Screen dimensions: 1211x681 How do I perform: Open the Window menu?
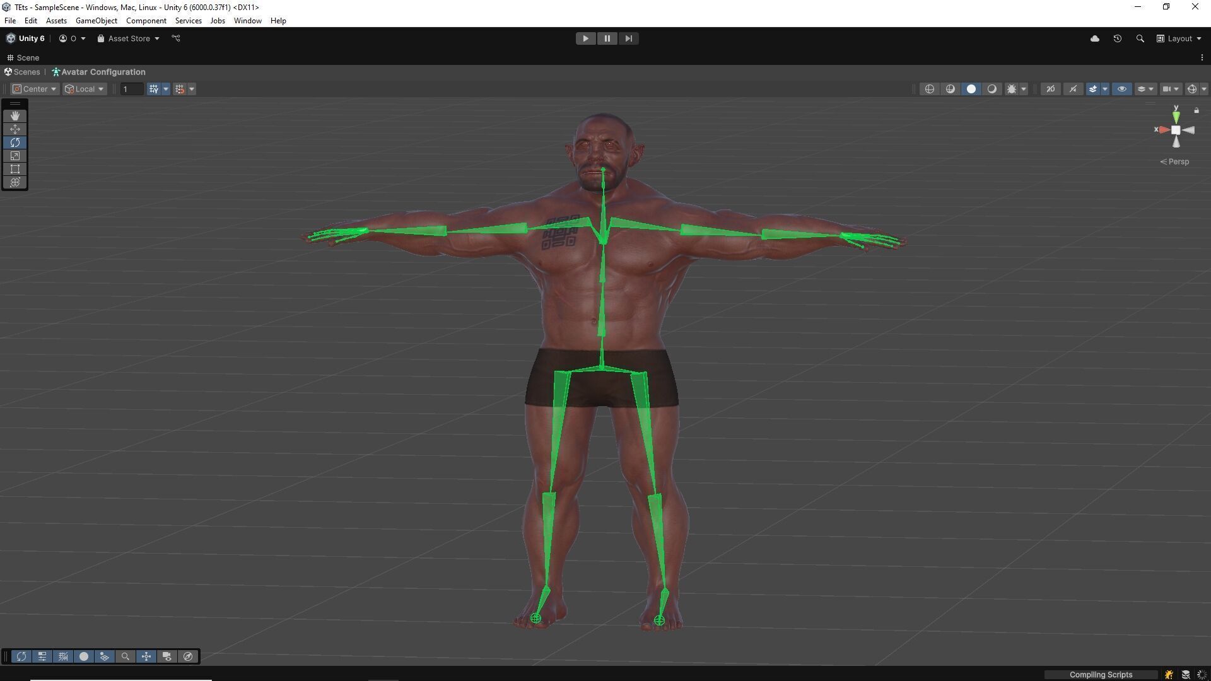247,21
